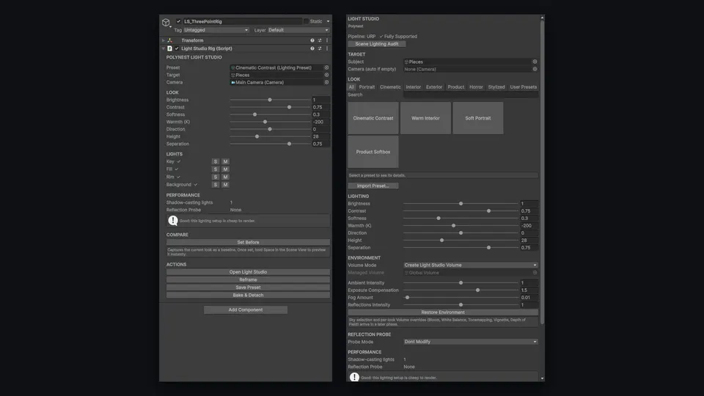
Task: Open object picker for Target field
Action: (326, 75)
